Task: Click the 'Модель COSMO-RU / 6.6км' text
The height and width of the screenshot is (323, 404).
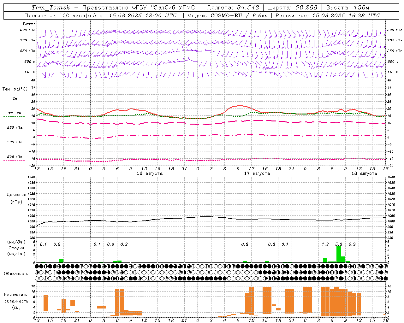Action: (228, 15)
